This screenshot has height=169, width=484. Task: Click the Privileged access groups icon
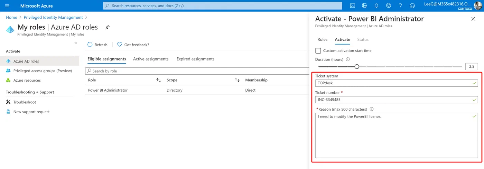click(x=9, y=71)
